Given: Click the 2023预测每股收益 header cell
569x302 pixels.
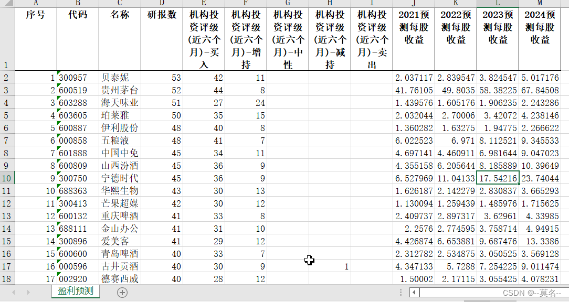Looking at the screenshot, I should coord(498,39).
